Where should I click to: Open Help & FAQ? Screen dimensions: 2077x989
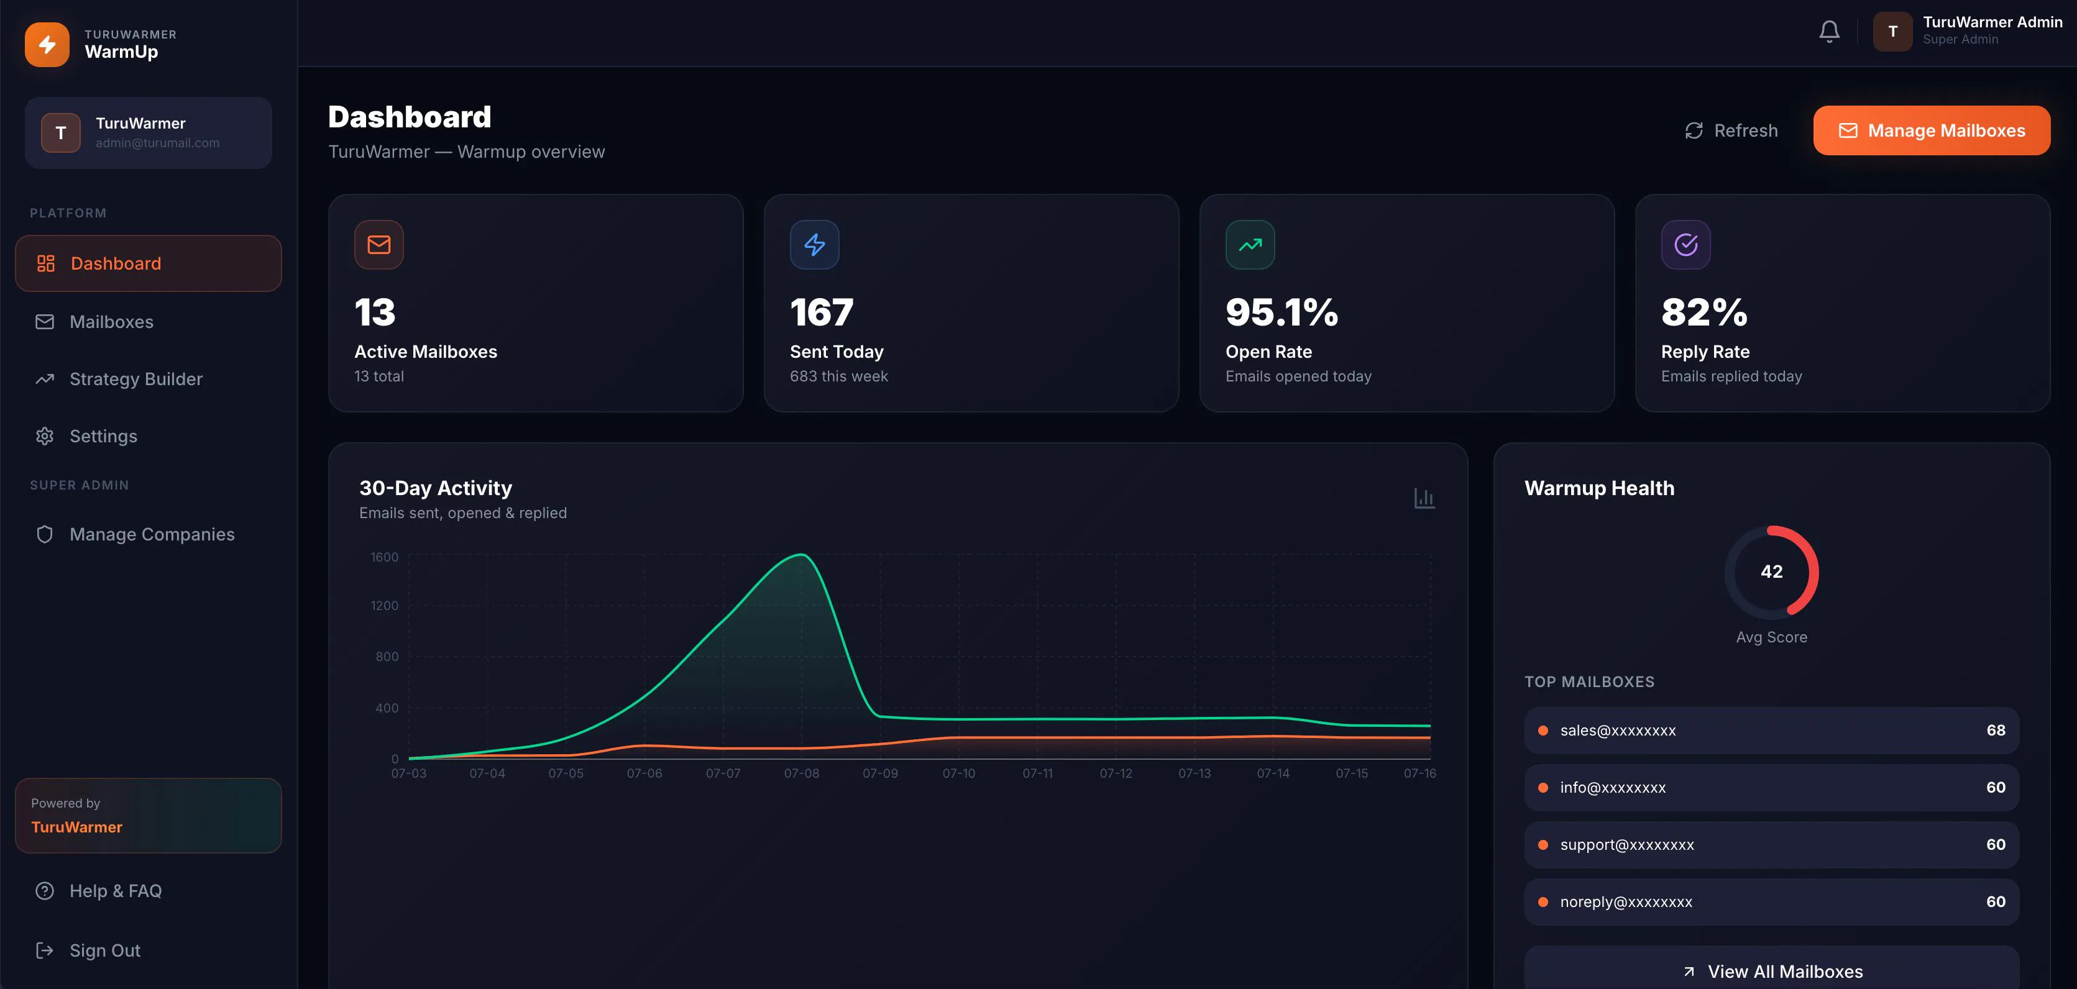pos(149,891)
